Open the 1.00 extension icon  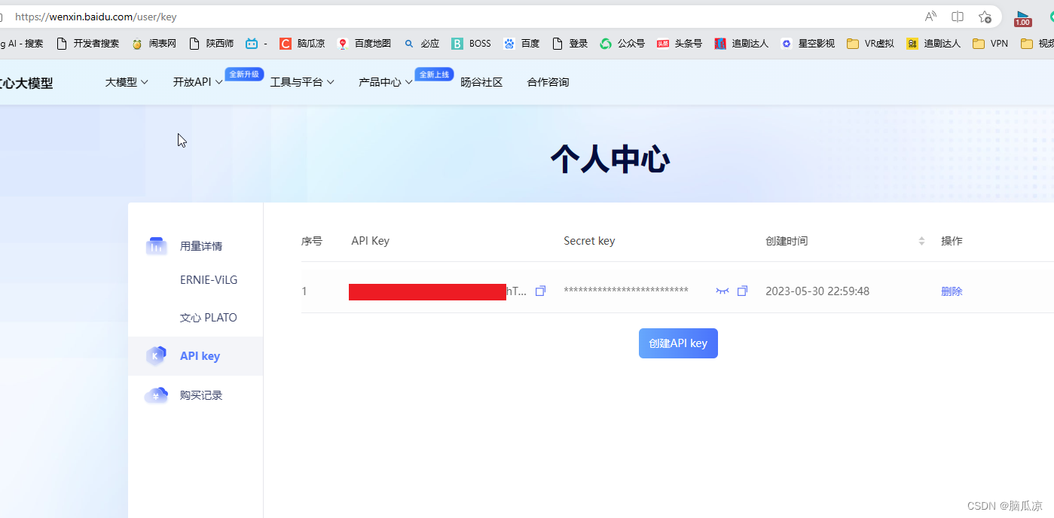(x=1022, y=18)
